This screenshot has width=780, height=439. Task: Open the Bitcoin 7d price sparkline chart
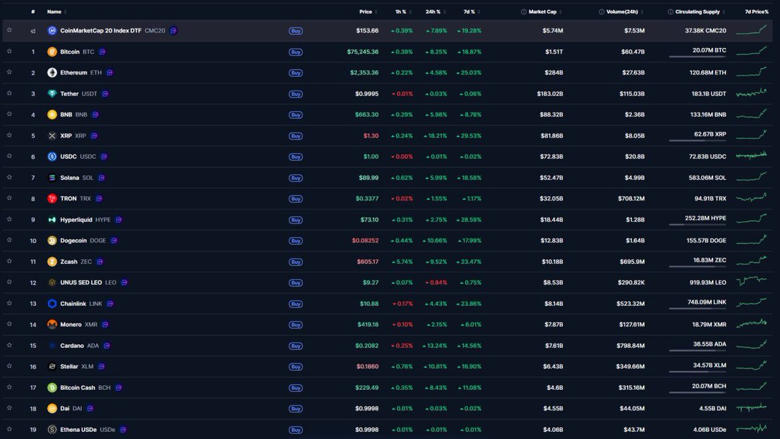point(752,51)
